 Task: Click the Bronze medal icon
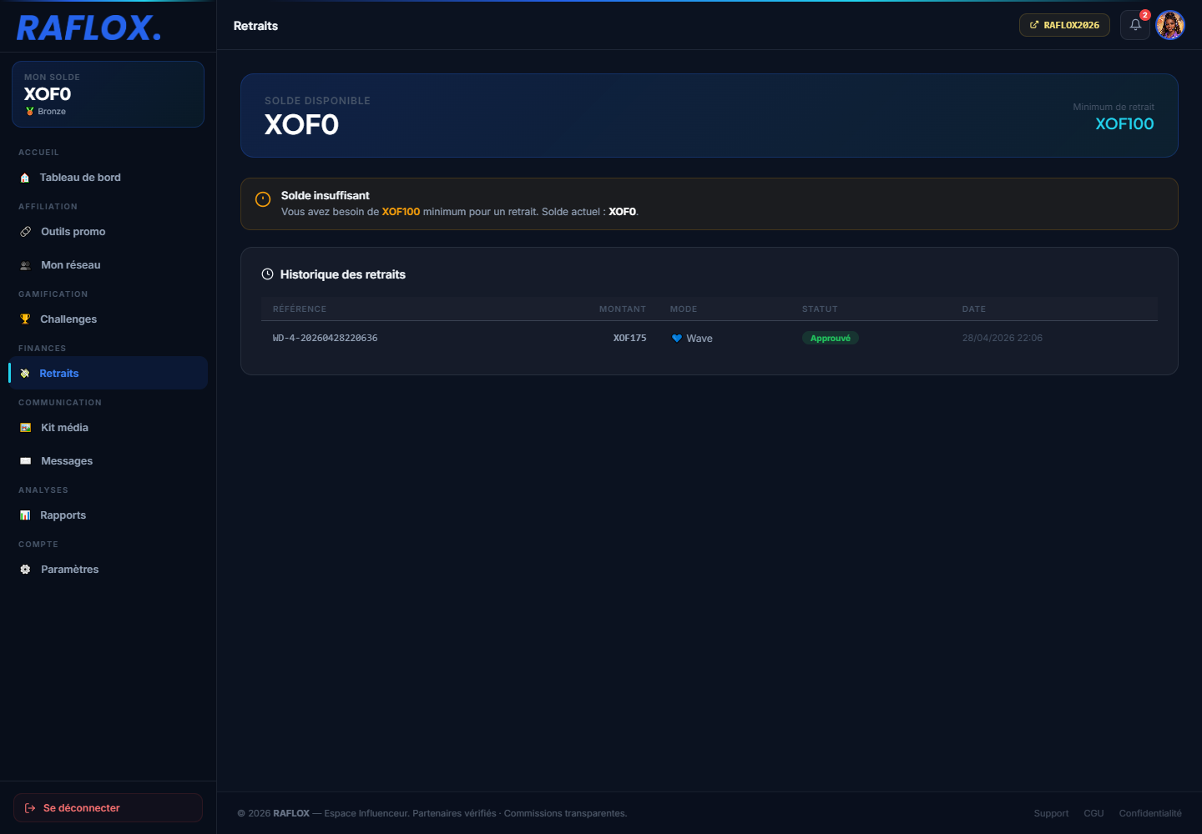pyautogui.click(x=30, y=112)
